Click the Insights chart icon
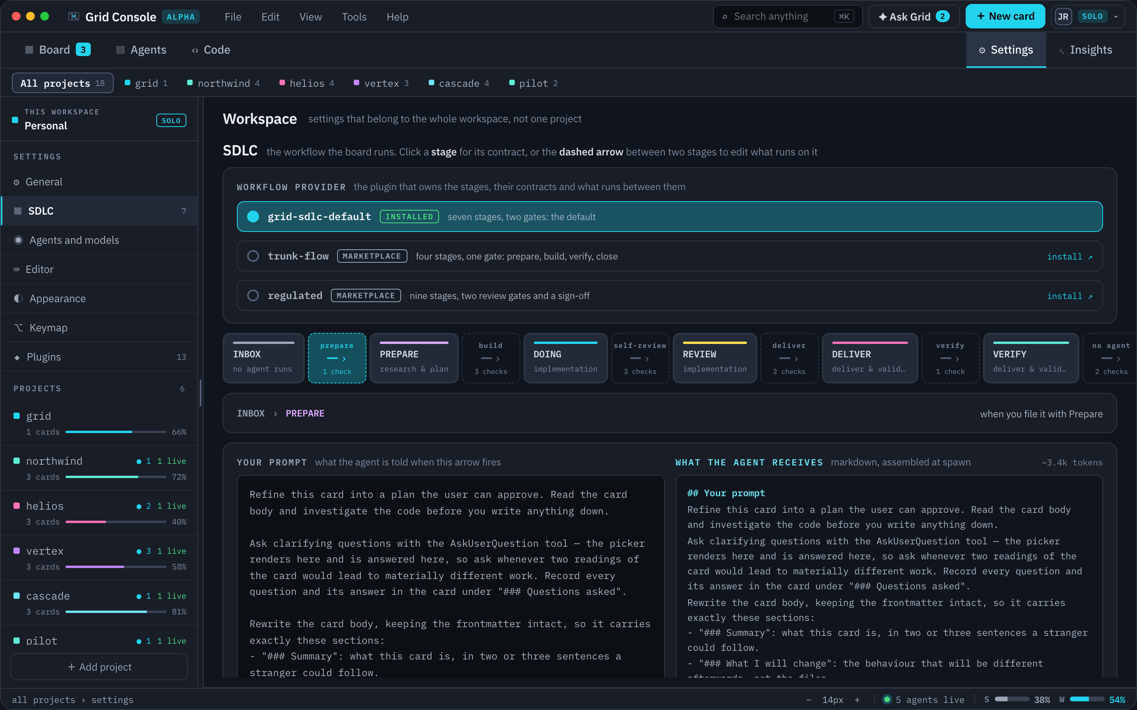 click(x=1061, y=51)
